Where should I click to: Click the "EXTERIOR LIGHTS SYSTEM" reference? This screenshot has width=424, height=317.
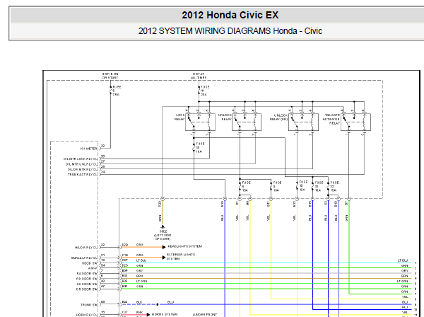(x=181, y=257)
